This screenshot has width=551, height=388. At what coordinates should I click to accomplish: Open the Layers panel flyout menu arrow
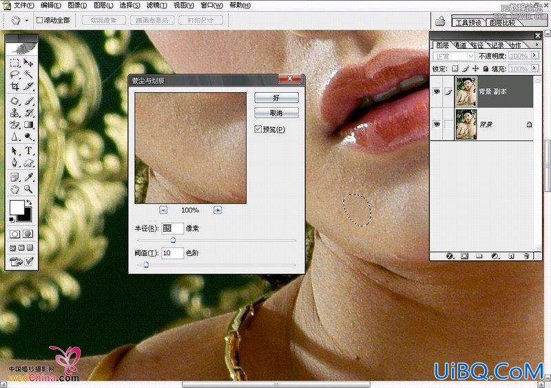coord(537,45)
